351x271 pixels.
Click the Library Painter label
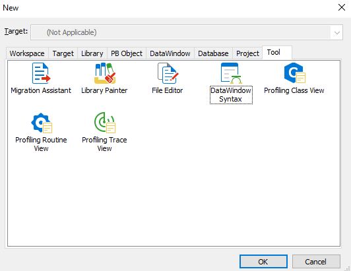[x=104, y=90]
